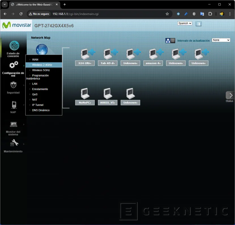The image size is (235, 225).
Task: Open the Status side panel button
Action: click(230, 96)
